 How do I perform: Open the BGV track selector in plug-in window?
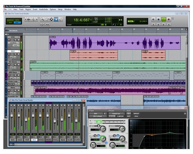[96, 114]
